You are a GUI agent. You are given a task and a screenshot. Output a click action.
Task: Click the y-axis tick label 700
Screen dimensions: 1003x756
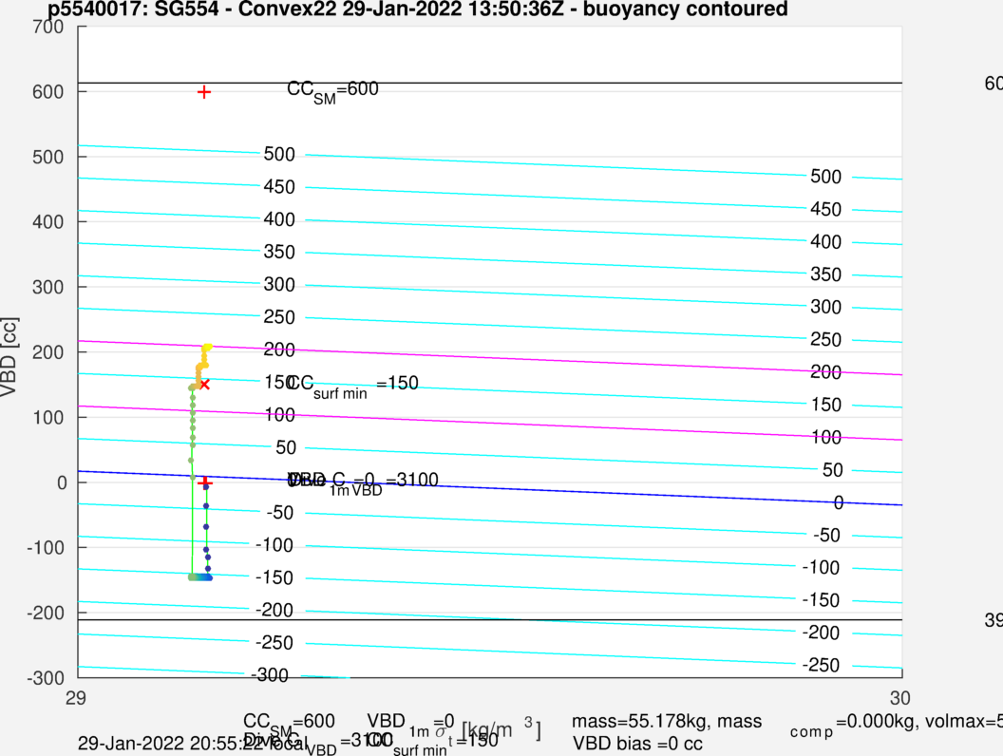click(48, 27)
